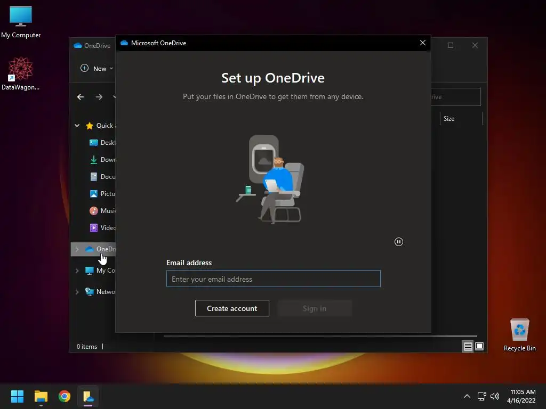Close the Microsoft OneDrive setup dialog

(423, 43)
